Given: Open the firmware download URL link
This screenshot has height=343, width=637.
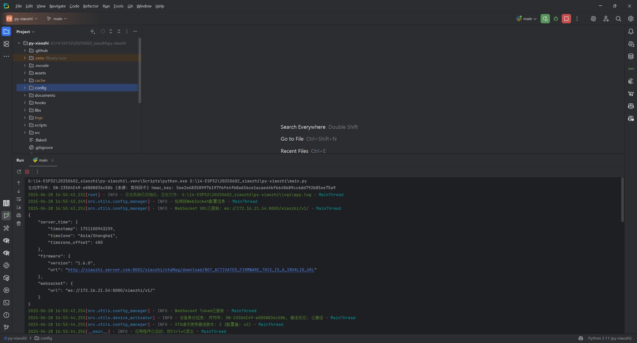Looking at the screenshot, I should [x=191, y=270].
